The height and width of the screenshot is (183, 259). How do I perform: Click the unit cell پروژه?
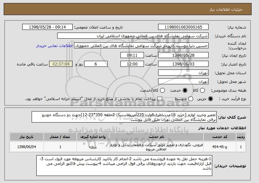[x=93, y=147]
